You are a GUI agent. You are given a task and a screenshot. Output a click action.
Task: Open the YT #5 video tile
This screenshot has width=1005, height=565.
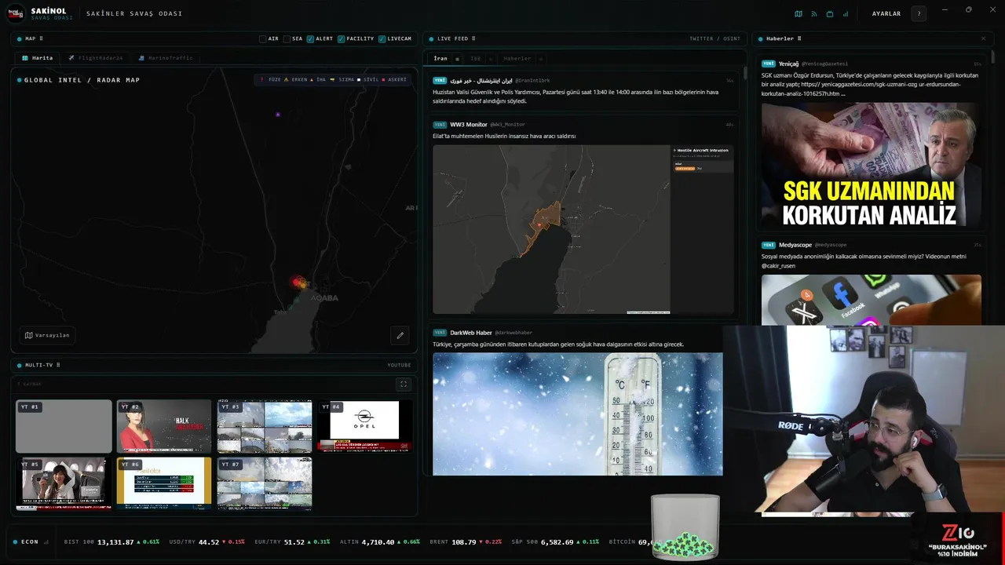coord(64,483)
